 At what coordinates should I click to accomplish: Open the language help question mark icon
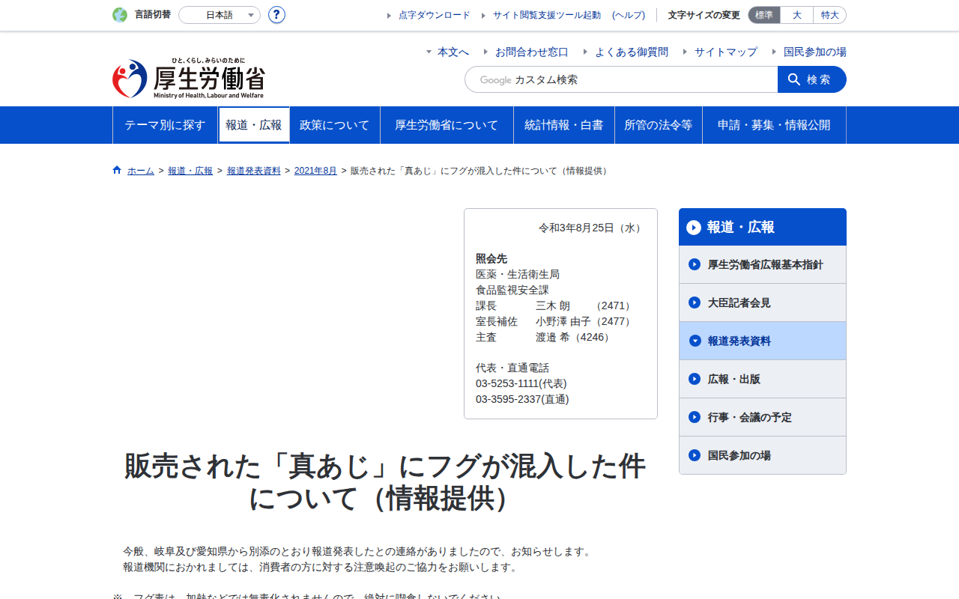[x=276, y=15]
